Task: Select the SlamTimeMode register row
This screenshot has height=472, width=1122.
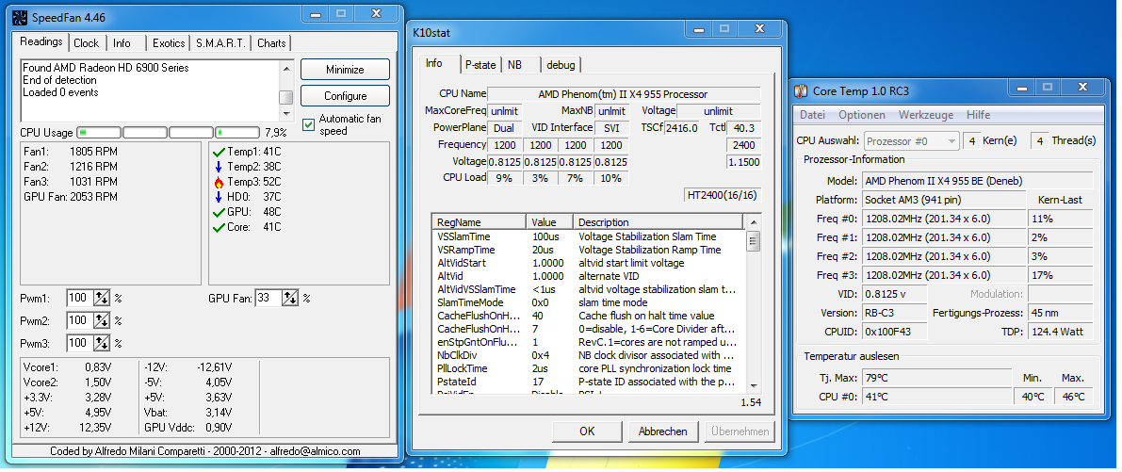Action: point(588,302)
